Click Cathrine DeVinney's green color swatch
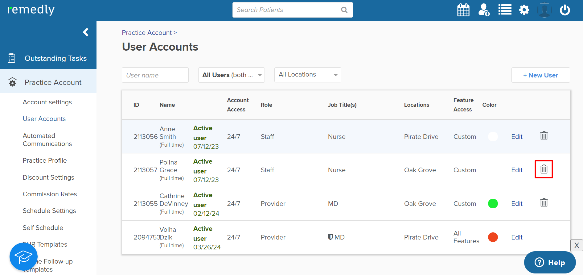This screenshot has width=583, height=275. click(493, 203)
